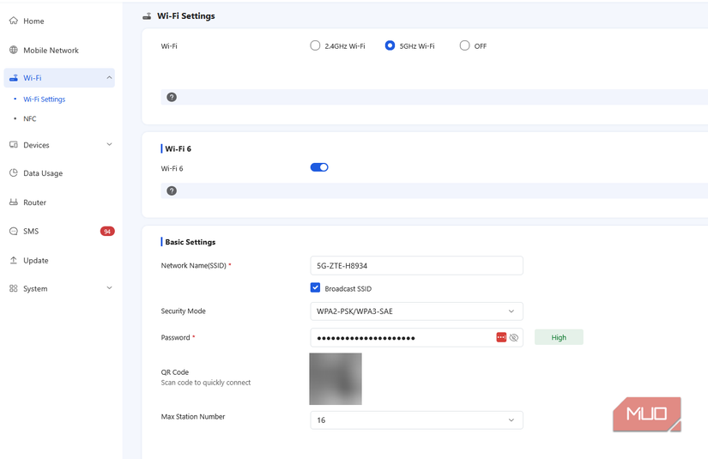Click the Wi-Fi Settings header router icon
This screenshot has height=459, width=708.
[147, 16]
